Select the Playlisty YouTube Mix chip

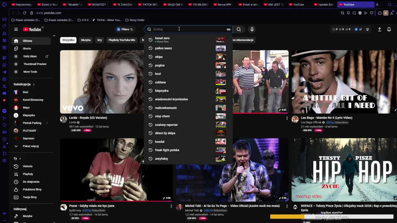(x=122, y=40)
